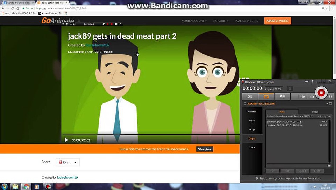Open File Explorer from taskbar
Image resolution: width=336 pixels, height=190 pixels.
coord(16,187)
